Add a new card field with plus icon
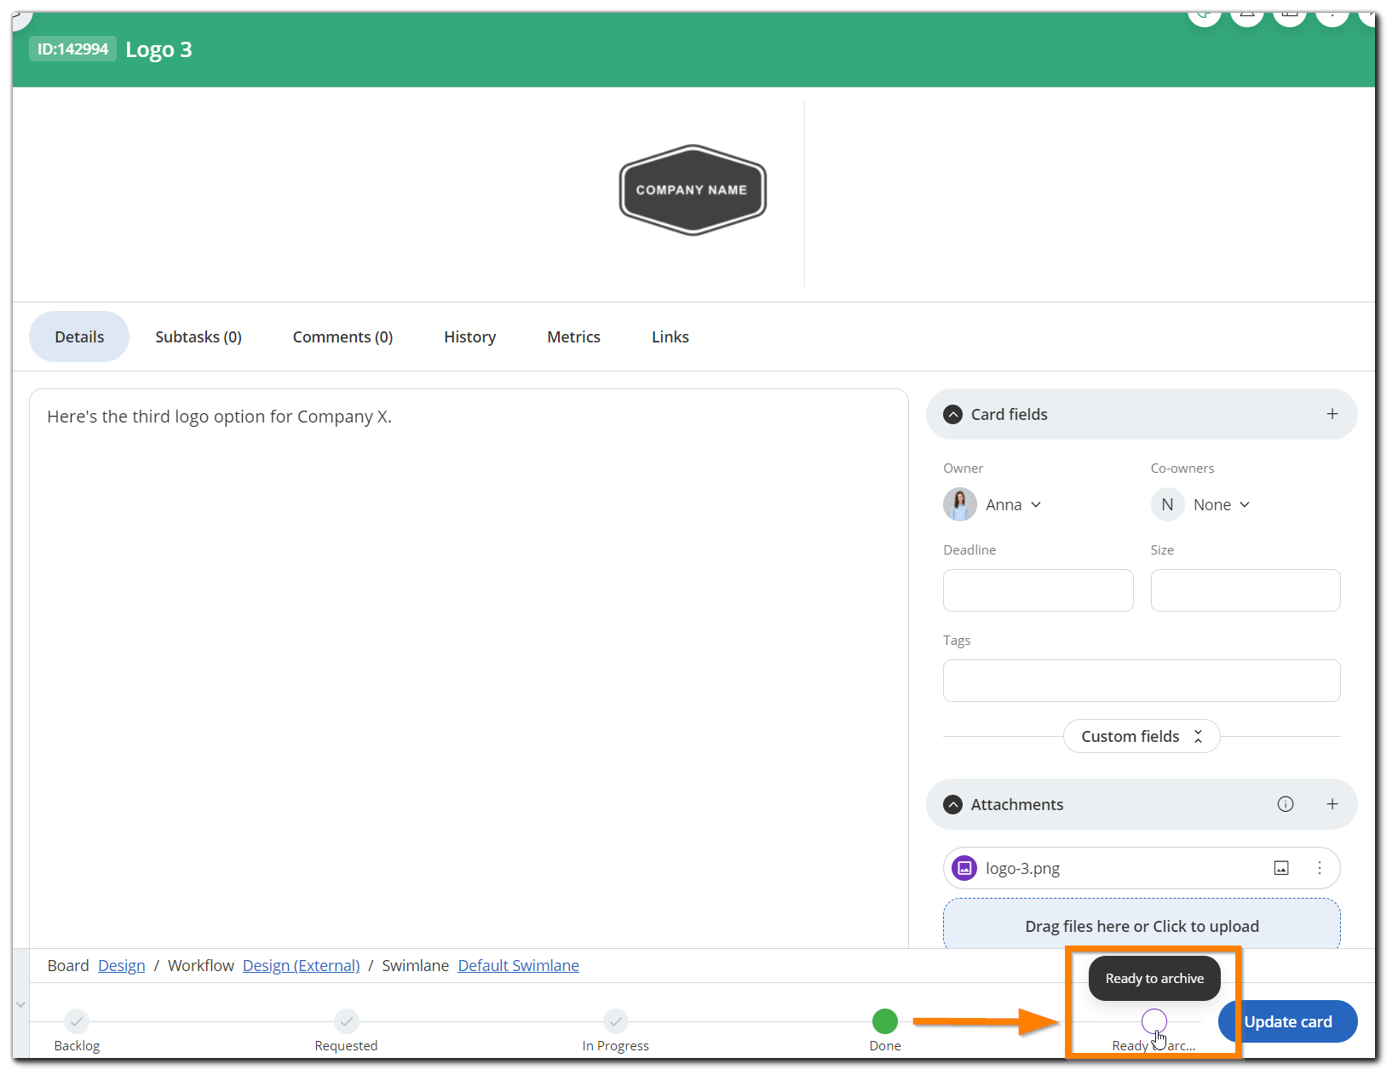This screenshot has height=1081, width=1398. tap(1332, 414)
